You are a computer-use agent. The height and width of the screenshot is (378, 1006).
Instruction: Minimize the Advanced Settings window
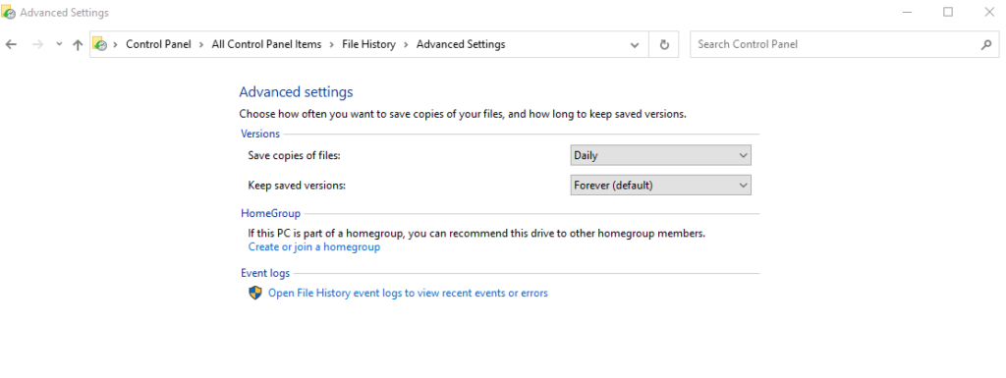[907, 12]
